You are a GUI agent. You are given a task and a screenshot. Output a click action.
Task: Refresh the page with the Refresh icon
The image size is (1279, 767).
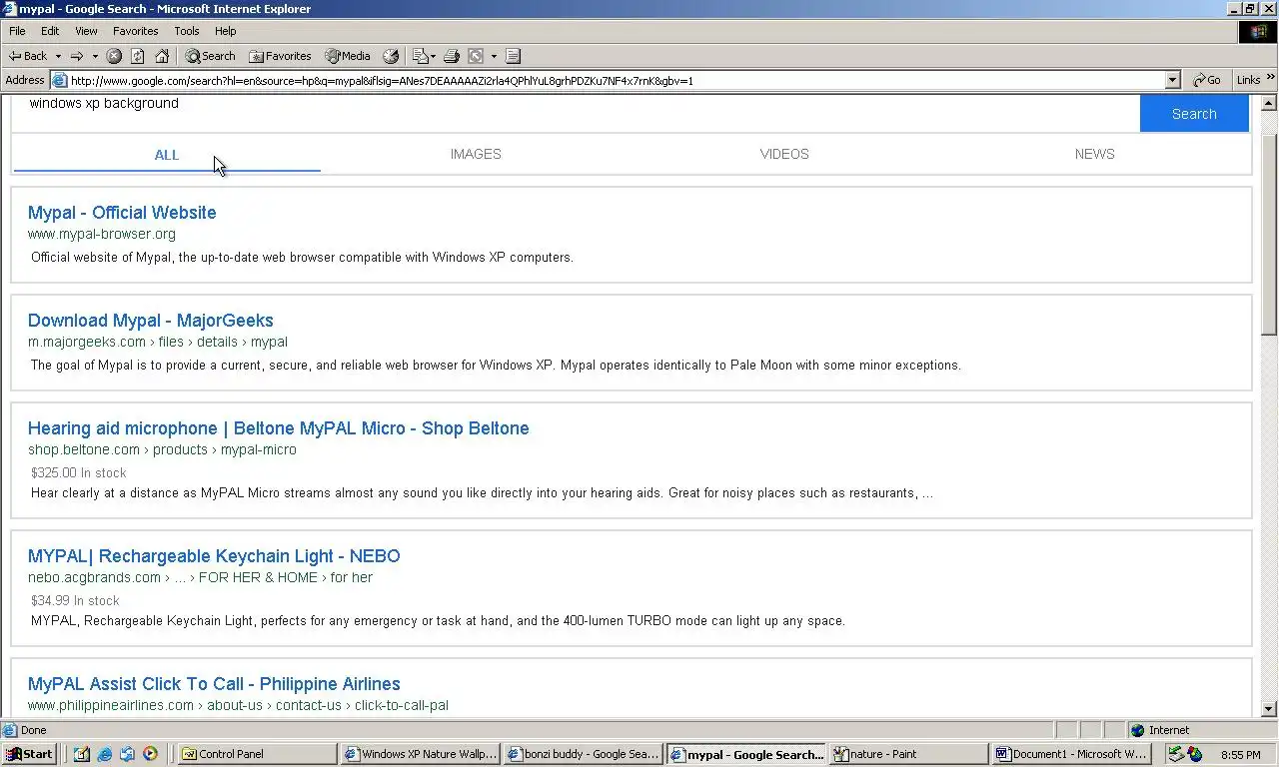point(138,56)
